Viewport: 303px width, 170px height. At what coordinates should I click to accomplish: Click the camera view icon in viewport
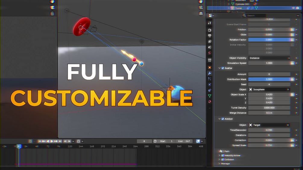[x=201, y=8]
